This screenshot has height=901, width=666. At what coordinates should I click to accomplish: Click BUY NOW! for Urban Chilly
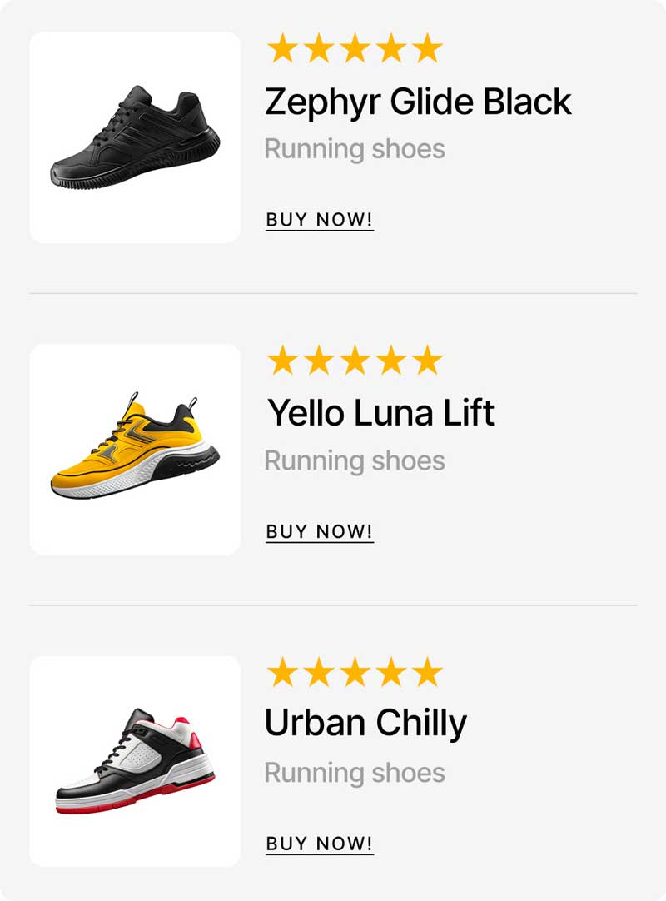(320, 844)
